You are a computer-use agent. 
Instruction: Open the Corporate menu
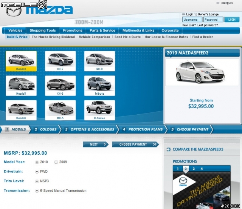[x=170, y=31]
